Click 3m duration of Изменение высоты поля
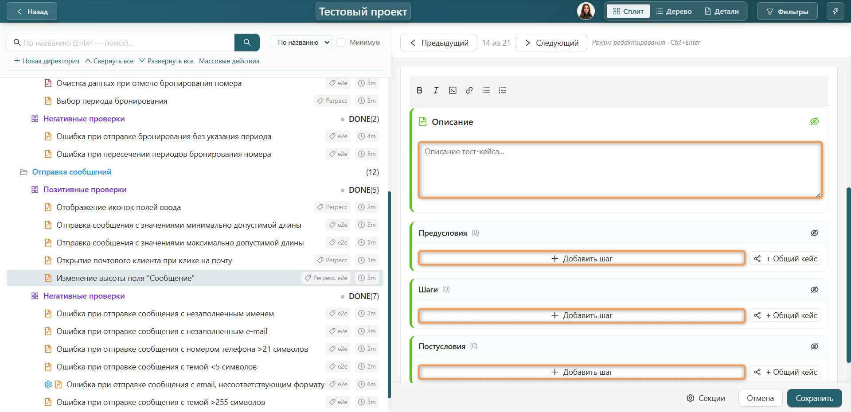This screenshot has height=412, width=851. click(367, 278)
